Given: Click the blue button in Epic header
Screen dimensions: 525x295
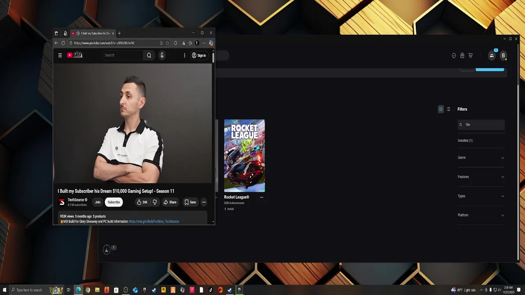Looking at the screenshot, I should pyautogui.click(x=490, y=69).
